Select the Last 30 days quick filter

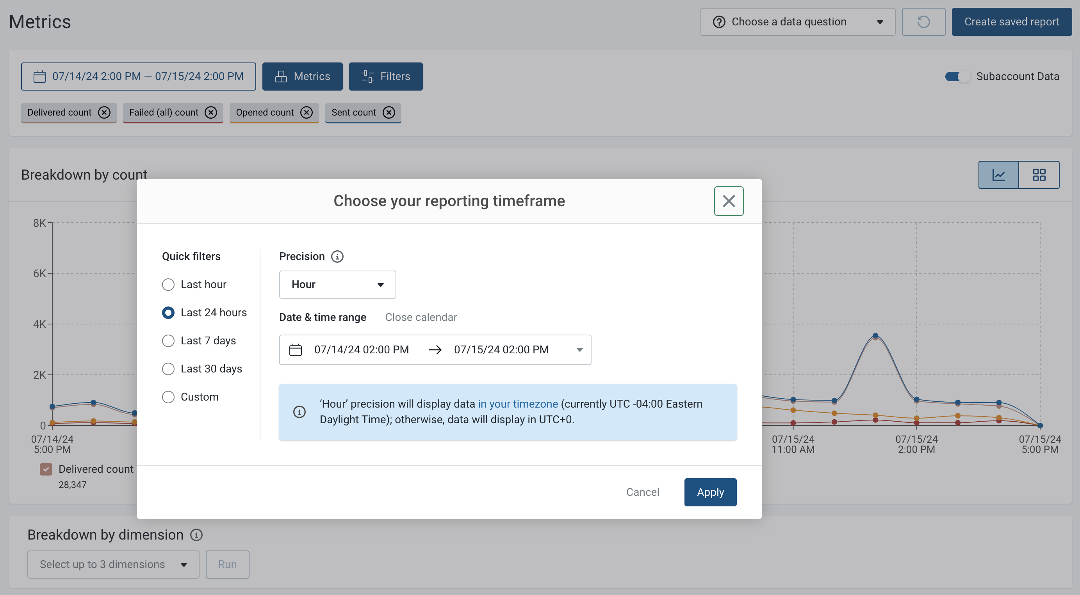pyautogui.click(x=168, y=369)
